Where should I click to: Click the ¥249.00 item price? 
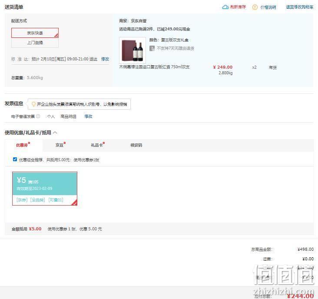coord(223,67)
